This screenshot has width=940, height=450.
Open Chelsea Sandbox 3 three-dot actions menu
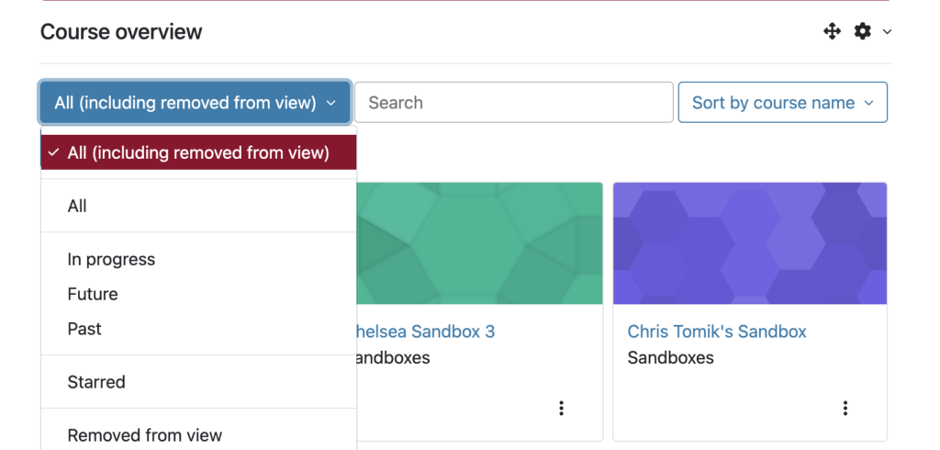tap(561, 408)
